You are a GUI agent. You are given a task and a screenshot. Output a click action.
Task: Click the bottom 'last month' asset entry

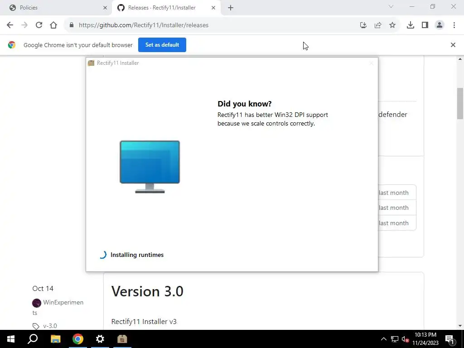[x=393, y=223]
